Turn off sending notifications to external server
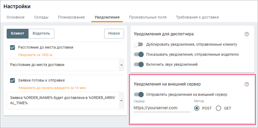 point(139,94)
